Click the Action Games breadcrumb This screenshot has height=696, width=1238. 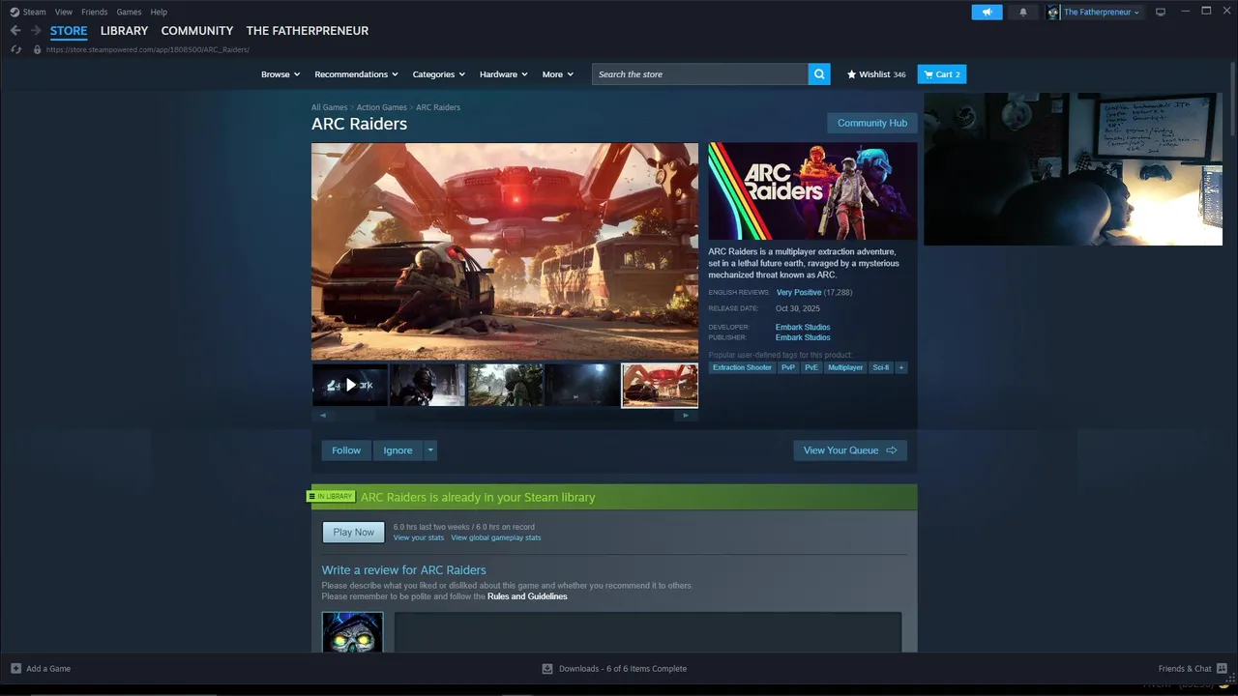pos(381,107)
